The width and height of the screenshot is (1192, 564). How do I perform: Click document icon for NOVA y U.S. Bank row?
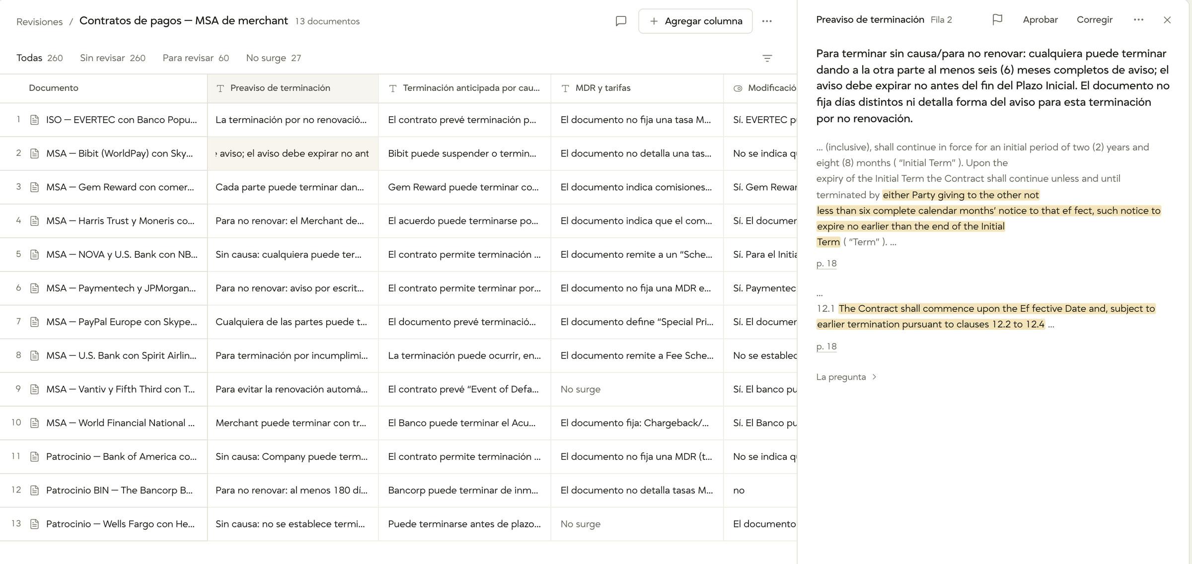[34, 255]
